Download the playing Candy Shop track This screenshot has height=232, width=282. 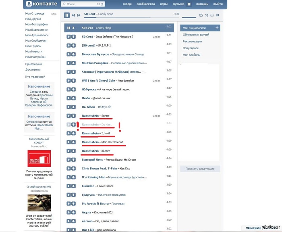[x=73, y=28]
